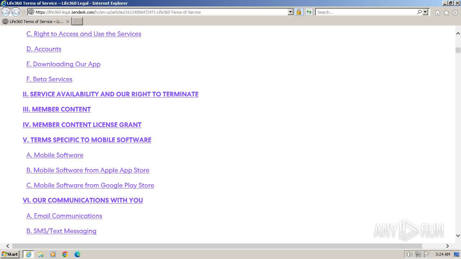This screenshot has height=259, width=461.
Task: Click the network tray icon
Action: (418, 254)
